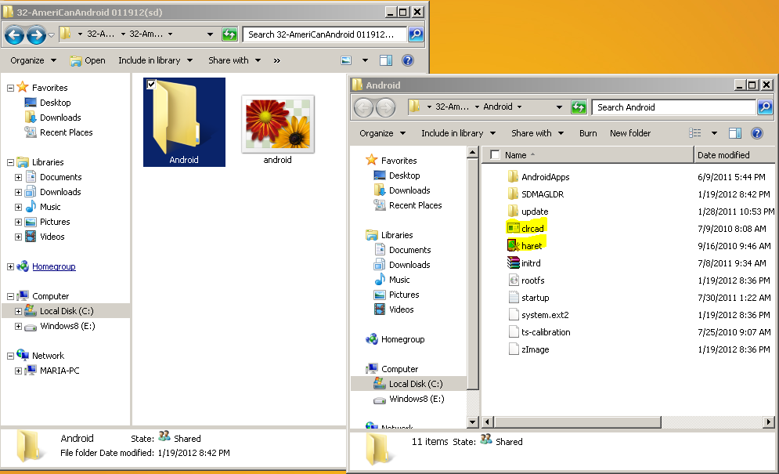Select the system.ext2 file
This screenshot has width=779, height=474.
(x=544, y=315)
